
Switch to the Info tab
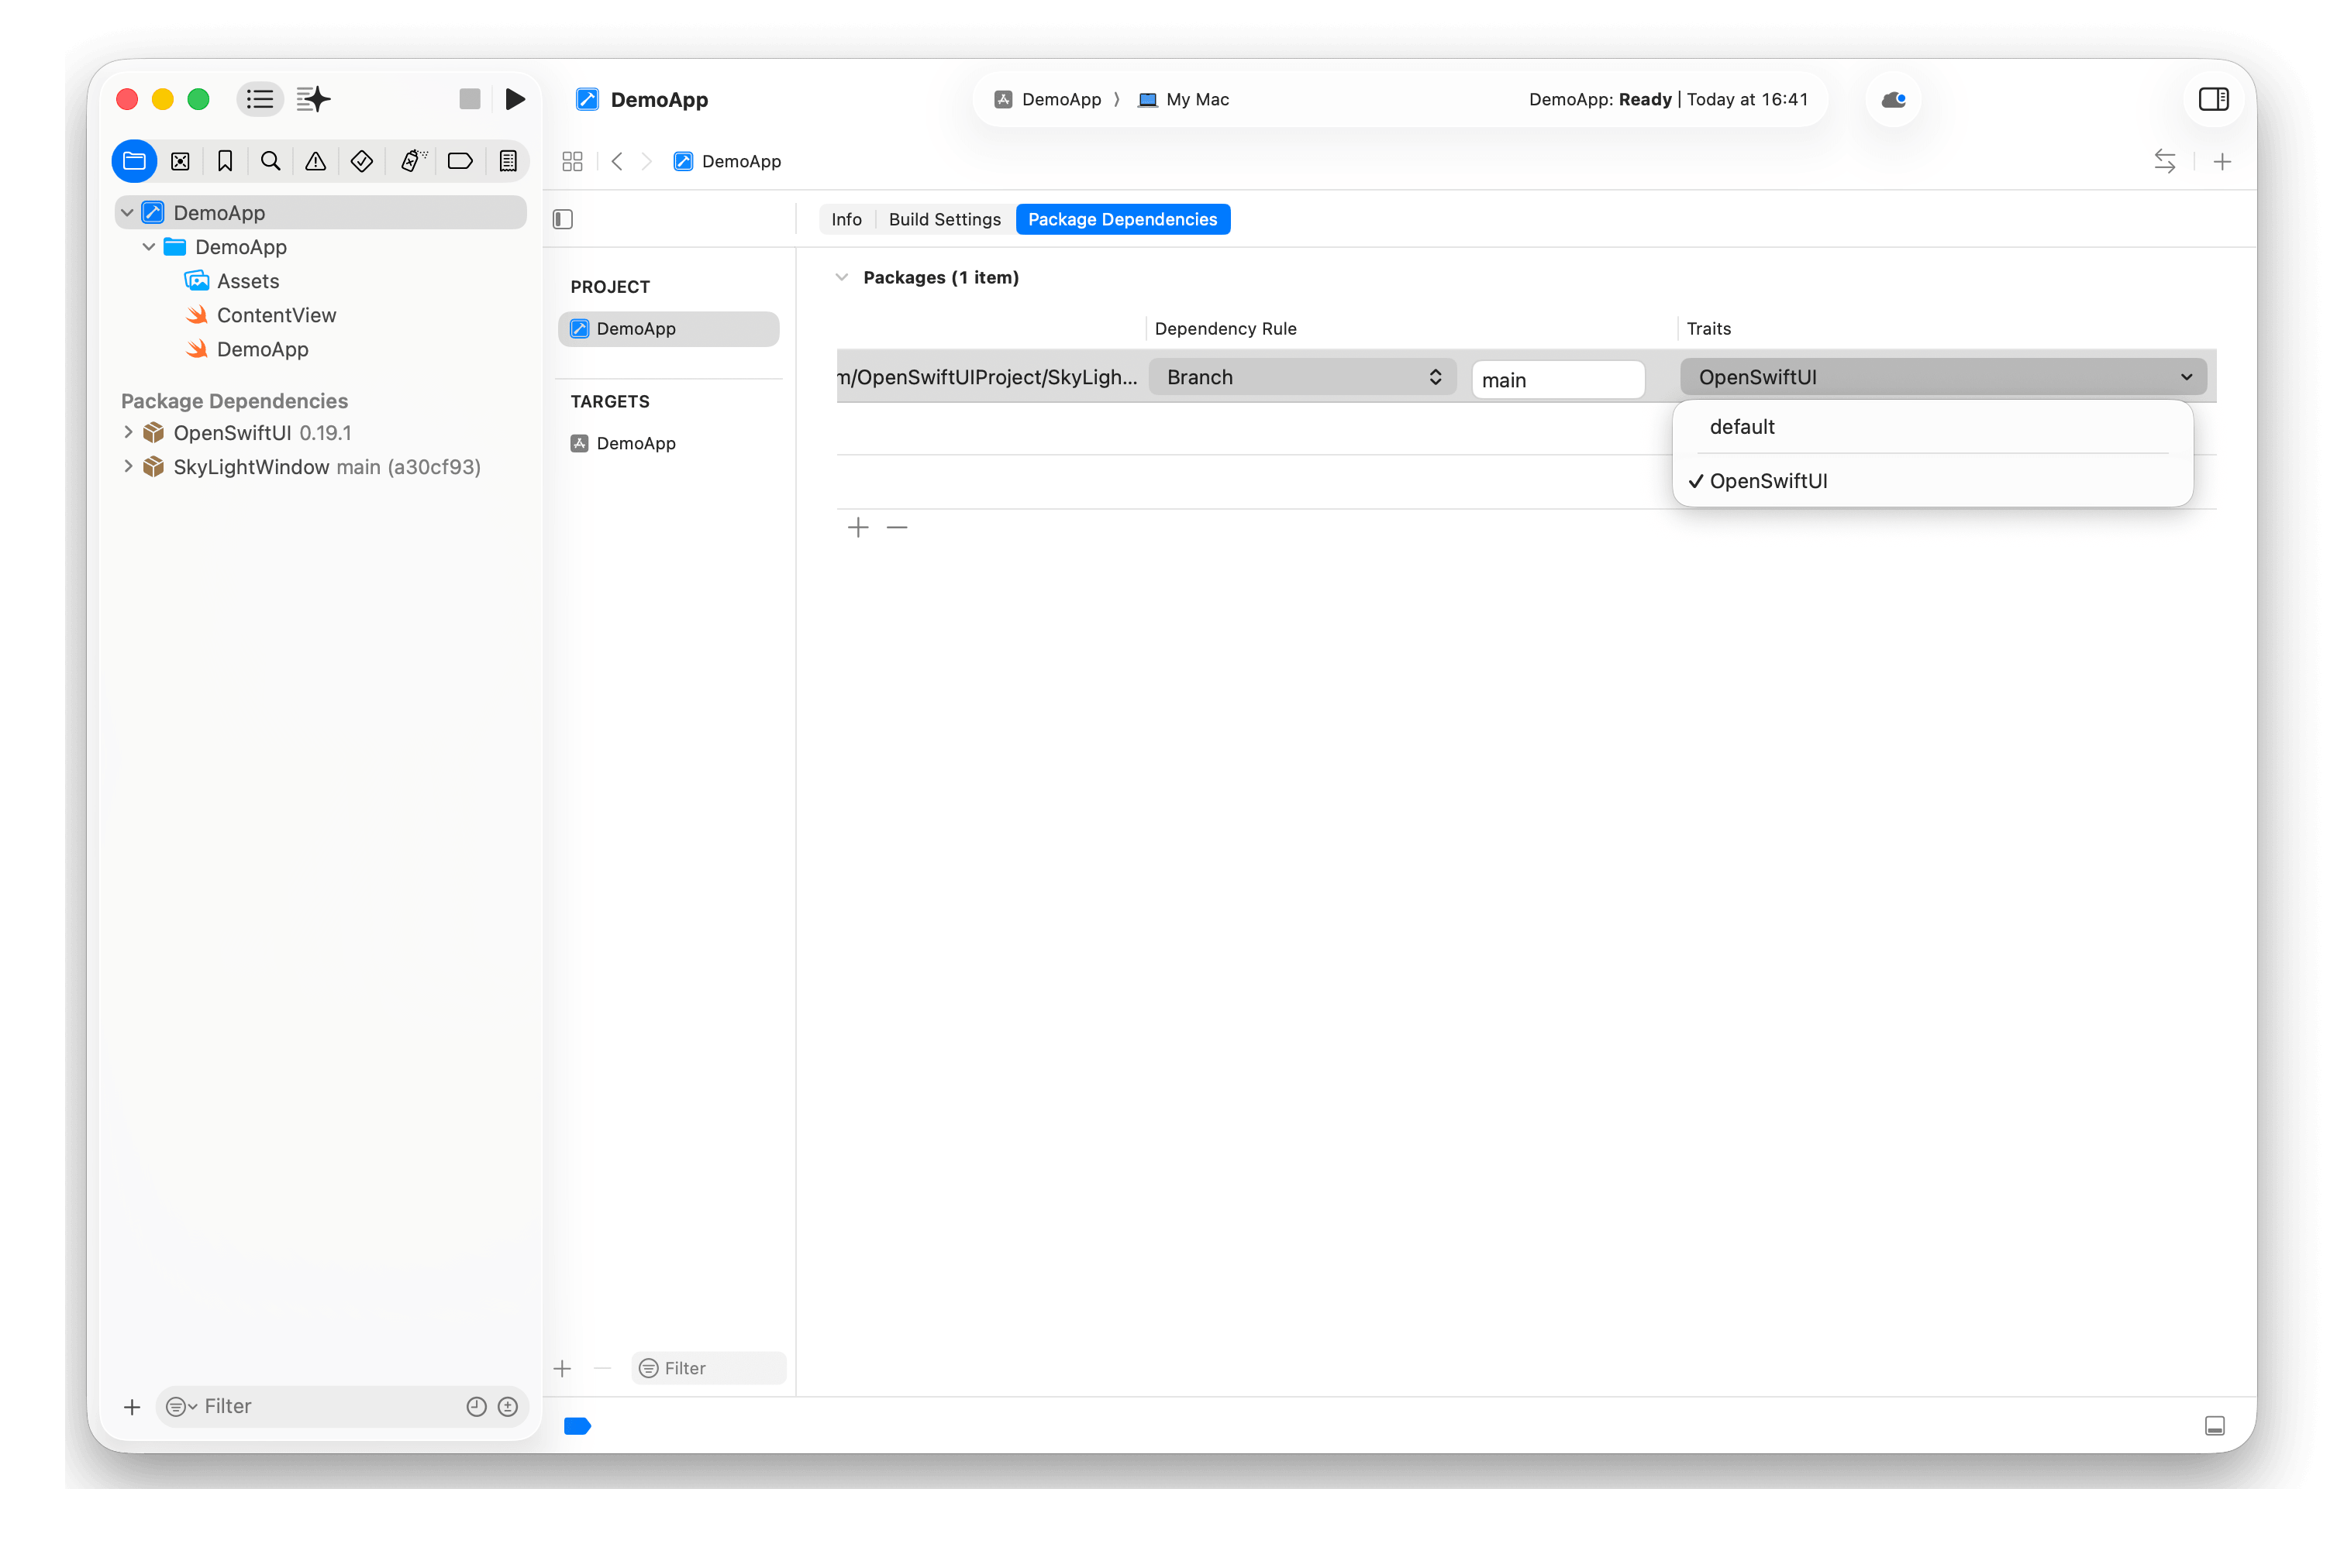coord(846,219)
